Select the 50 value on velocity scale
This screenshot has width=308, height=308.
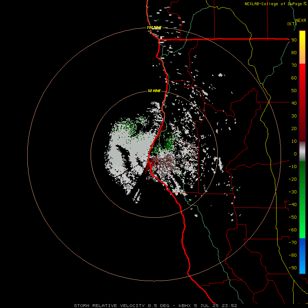tap(294, 91)
